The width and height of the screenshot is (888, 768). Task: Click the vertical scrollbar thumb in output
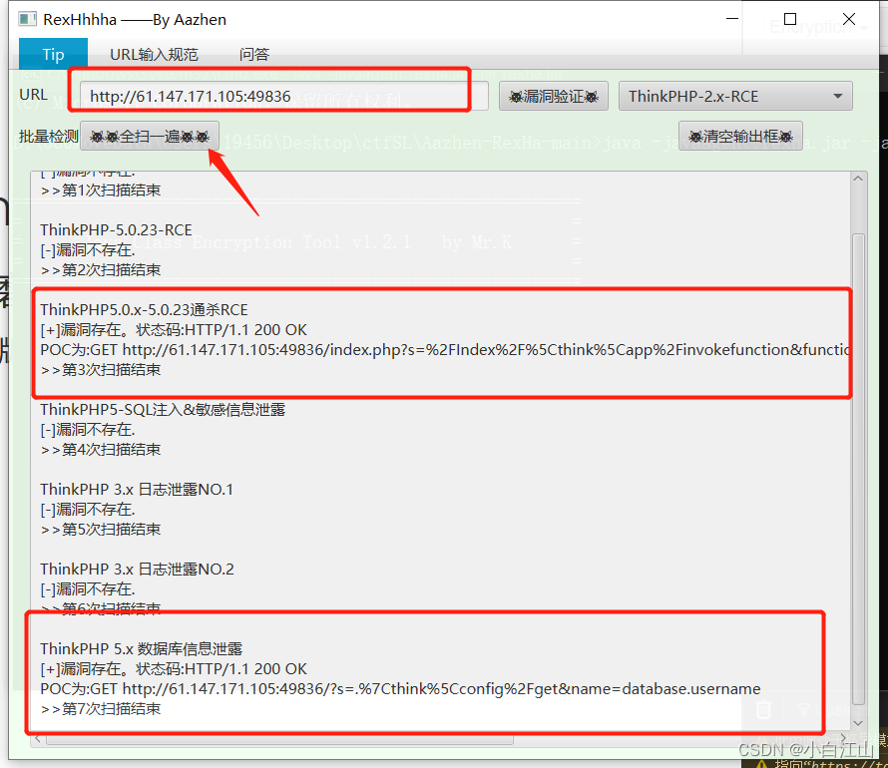pyautogui.click(x=858, y=470)
